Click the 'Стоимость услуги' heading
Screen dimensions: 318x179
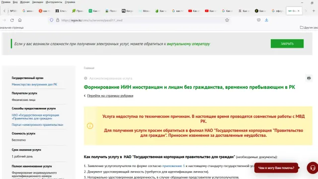(x=23, y=134)
